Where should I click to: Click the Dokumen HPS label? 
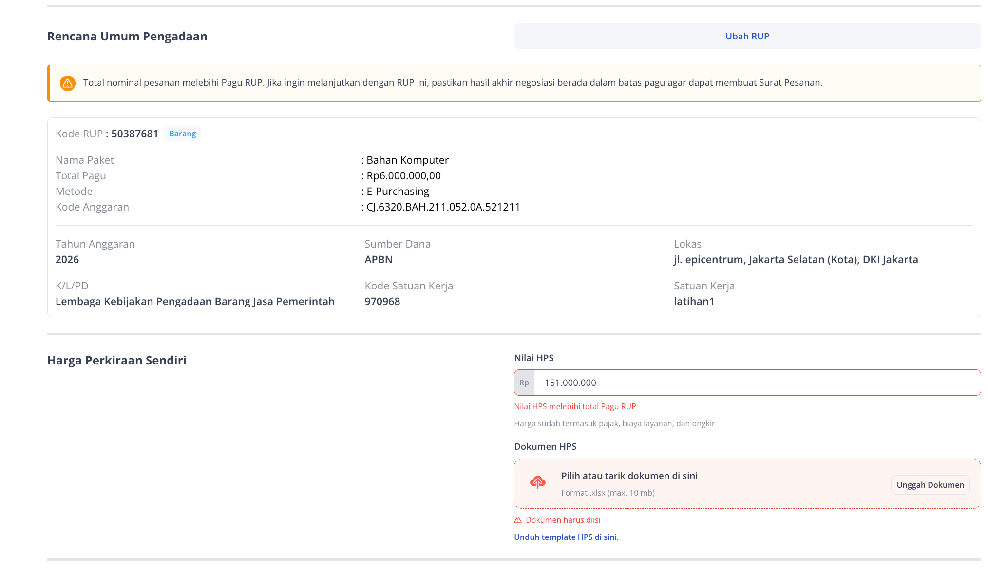point(545,446)
